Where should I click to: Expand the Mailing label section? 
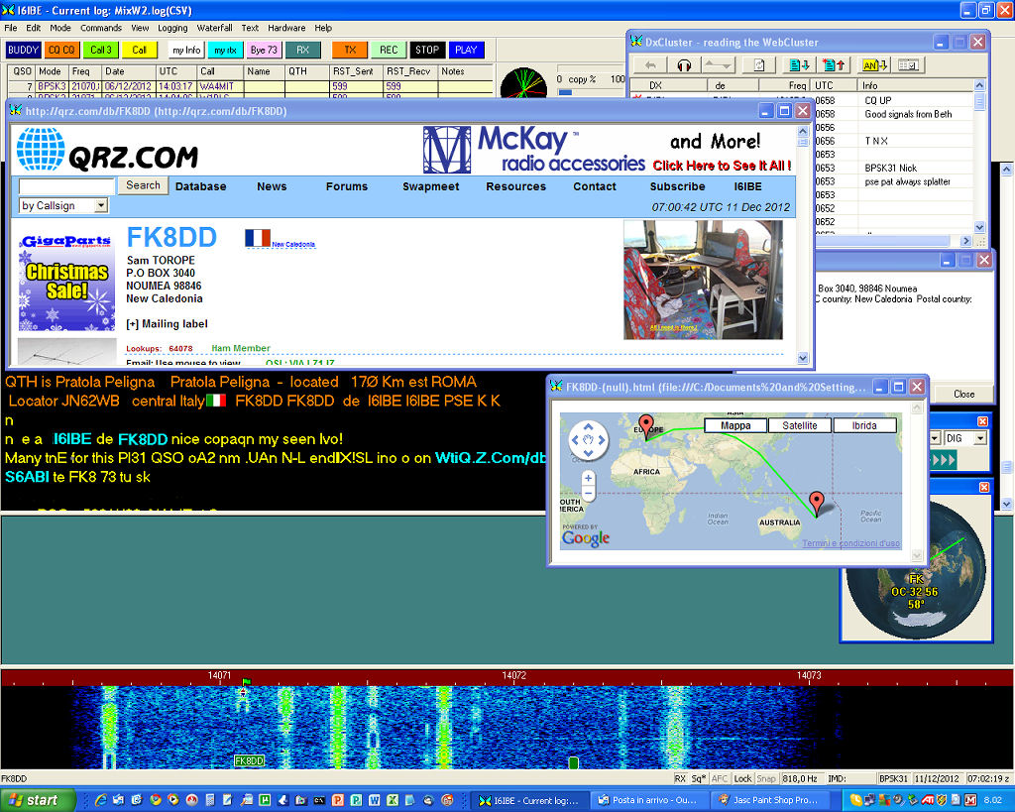pyautogui.click(x=167, y=324)
